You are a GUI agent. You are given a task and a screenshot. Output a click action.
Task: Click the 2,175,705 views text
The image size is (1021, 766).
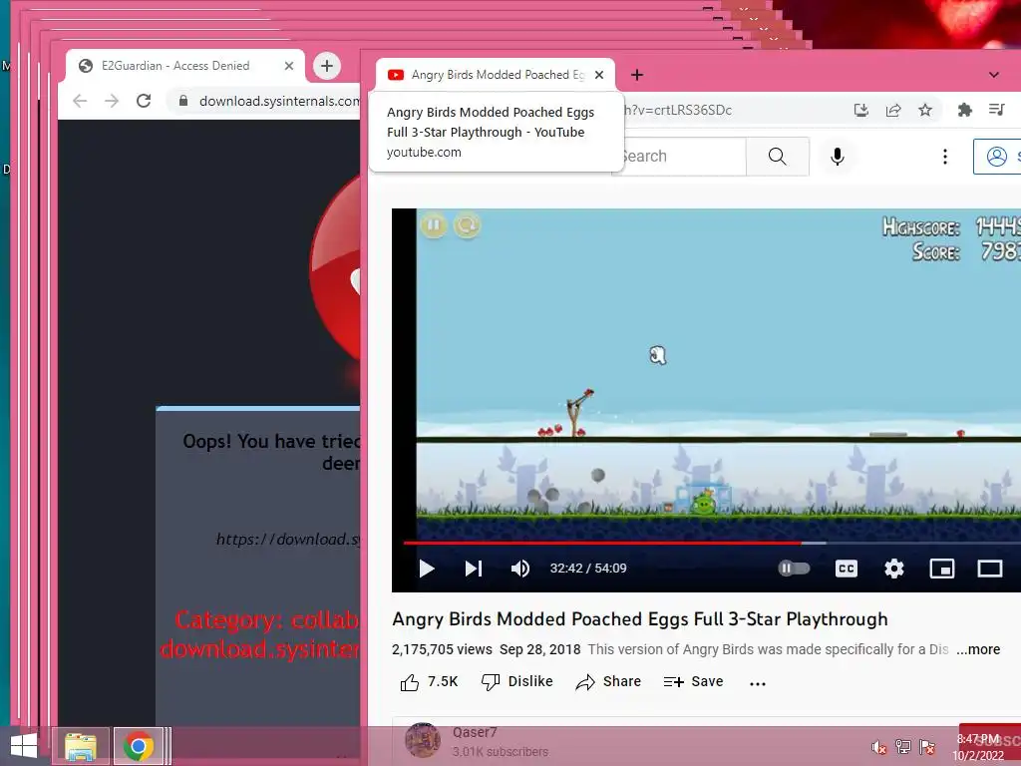coord(442,649)
